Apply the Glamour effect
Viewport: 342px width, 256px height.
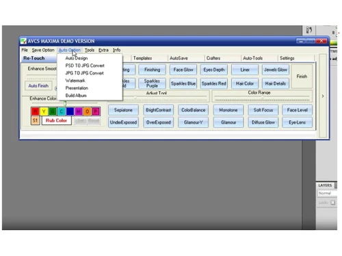[228, 122]
